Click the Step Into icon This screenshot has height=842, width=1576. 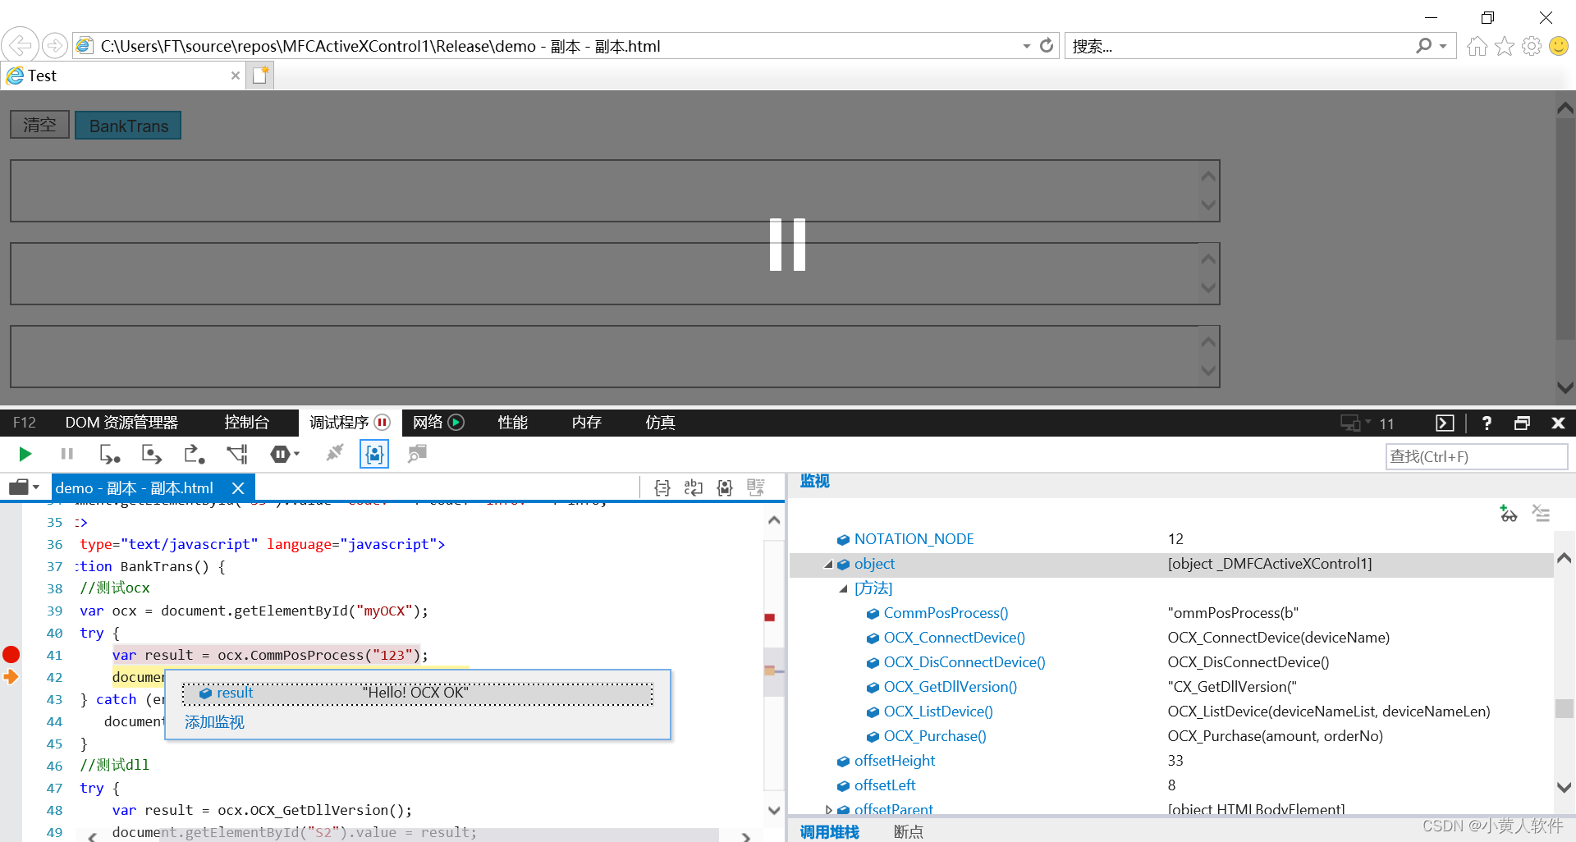(x=109, y=454)
